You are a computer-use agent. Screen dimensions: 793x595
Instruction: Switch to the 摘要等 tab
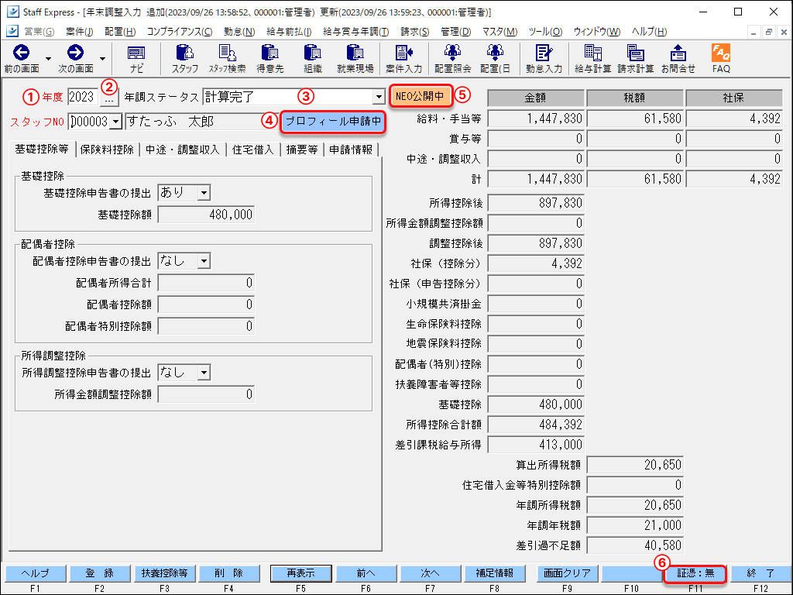tap(302, 150)
